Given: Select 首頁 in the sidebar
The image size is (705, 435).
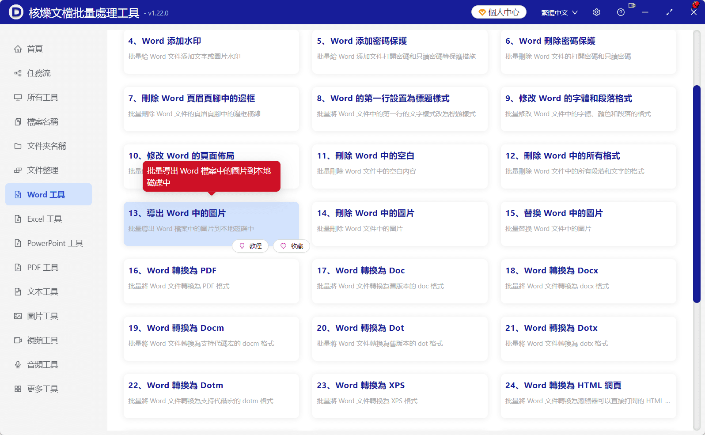Looking at the screenshot, I should [x=49, y=49].
